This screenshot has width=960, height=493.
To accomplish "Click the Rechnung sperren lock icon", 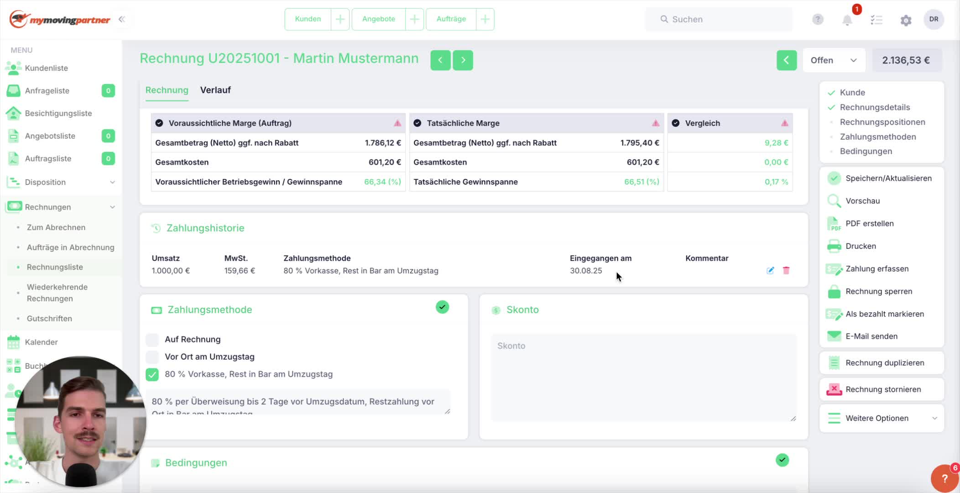I will [x=834, y=291].
